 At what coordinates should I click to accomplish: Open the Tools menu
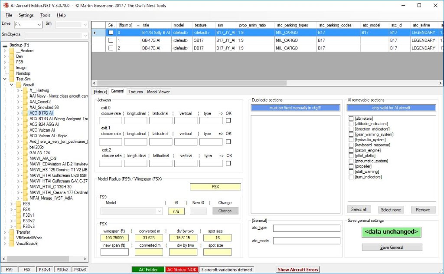(45, 15)
